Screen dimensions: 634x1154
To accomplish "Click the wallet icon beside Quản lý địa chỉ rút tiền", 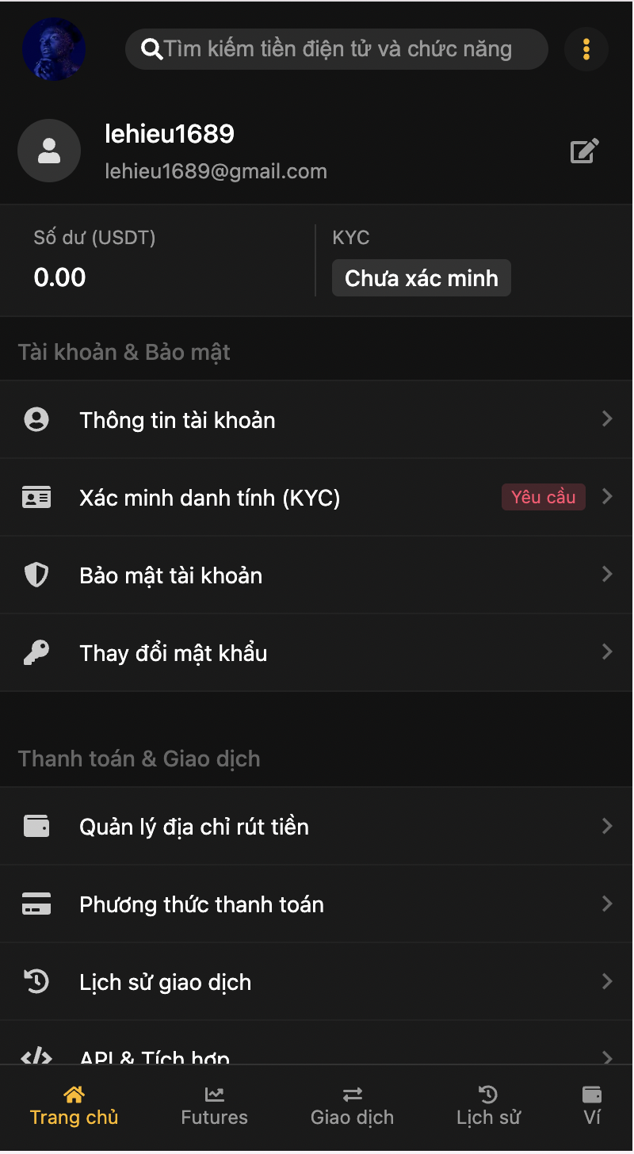I will click(36, 826).
